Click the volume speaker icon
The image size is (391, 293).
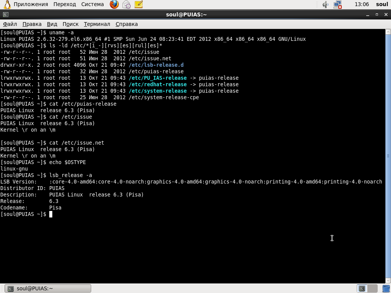325,5
